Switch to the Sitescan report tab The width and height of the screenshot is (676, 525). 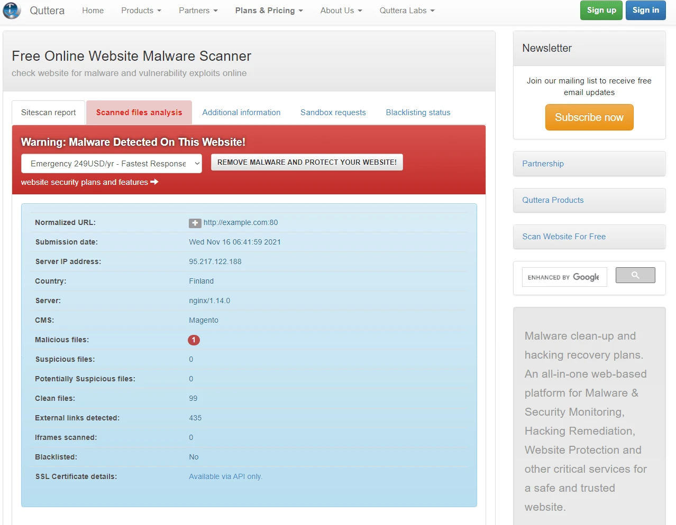point(49,112)
